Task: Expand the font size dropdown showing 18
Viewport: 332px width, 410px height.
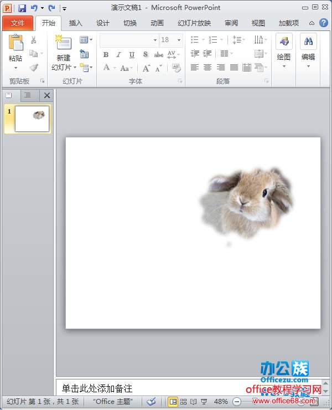Action: pos(179,40)
